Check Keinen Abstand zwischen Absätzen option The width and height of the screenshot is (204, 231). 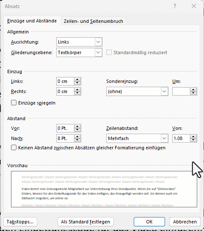pos(14,148)
